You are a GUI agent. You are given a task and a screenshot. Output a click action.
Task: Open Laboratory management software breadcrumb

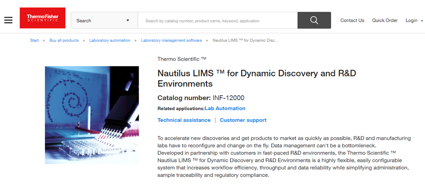[171, 40]
